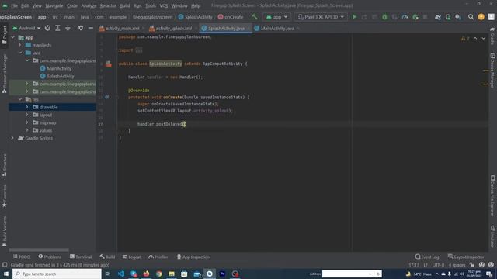Toggle read-only lock icon in status bar
497x279 pixels.
tap(472, 265)
